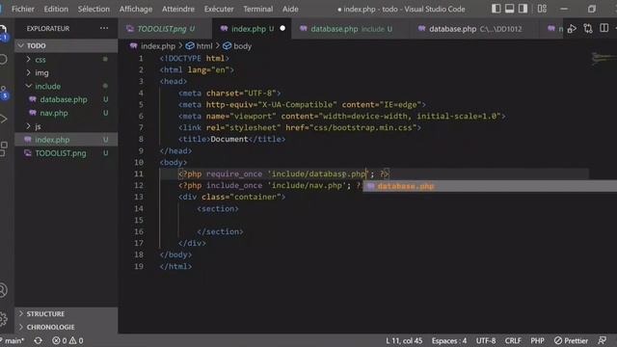Click the main branch indicator

click(x=13, y=340)
